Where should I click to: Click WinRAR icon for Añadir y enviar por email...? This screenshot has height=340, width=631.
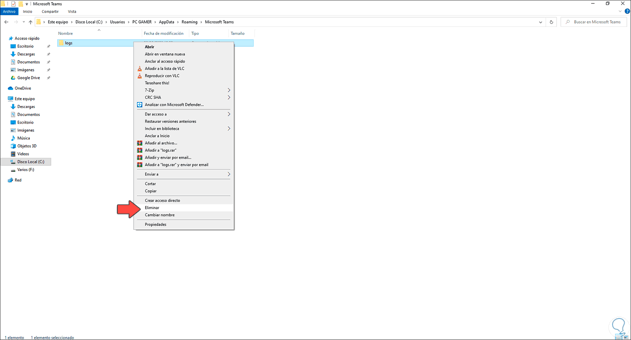[140, 158]
